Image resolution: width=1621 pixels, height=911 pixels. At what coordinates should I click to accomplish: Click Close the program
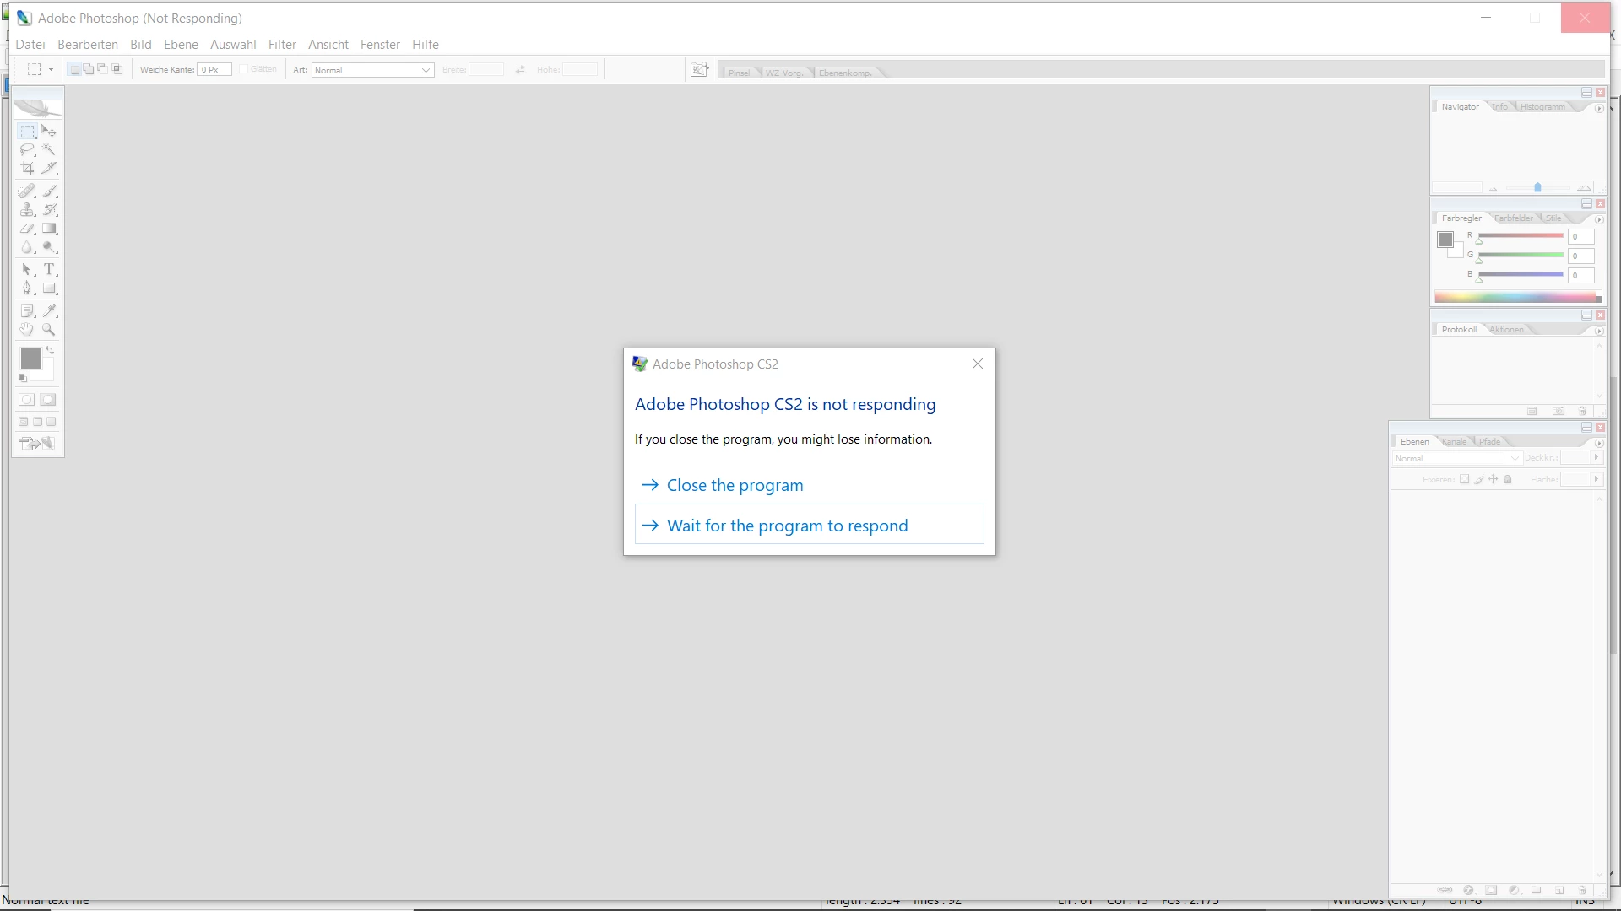click(x=735, y=485)
